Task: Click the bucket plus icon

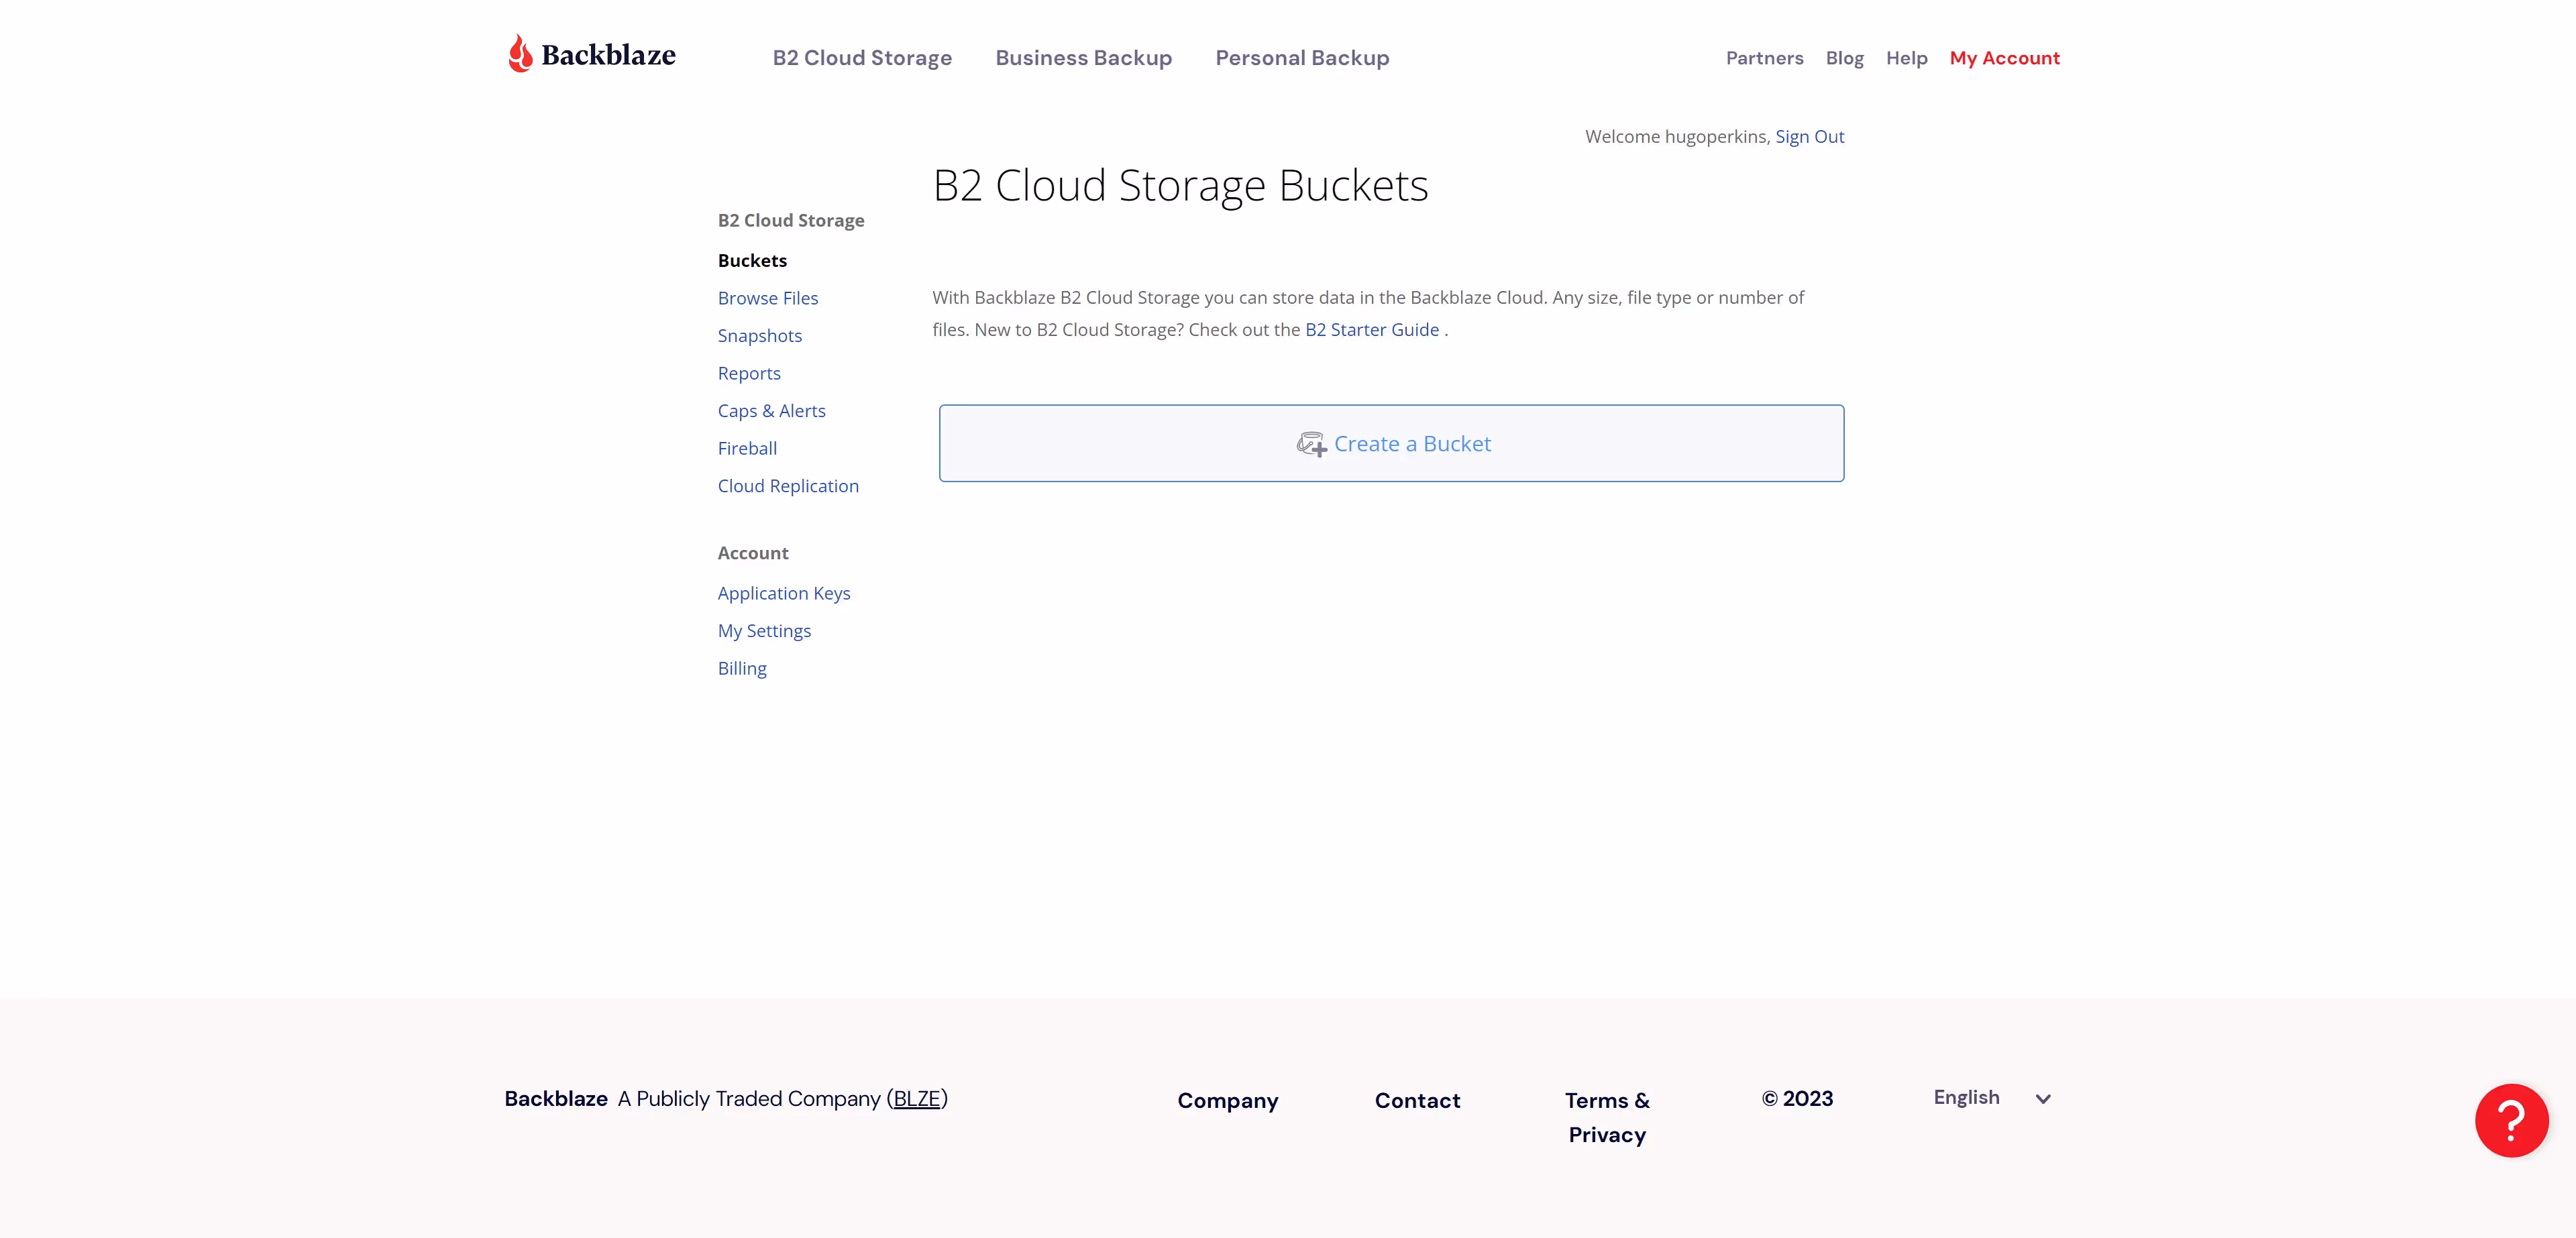Action: click(x=1311, y=444)
